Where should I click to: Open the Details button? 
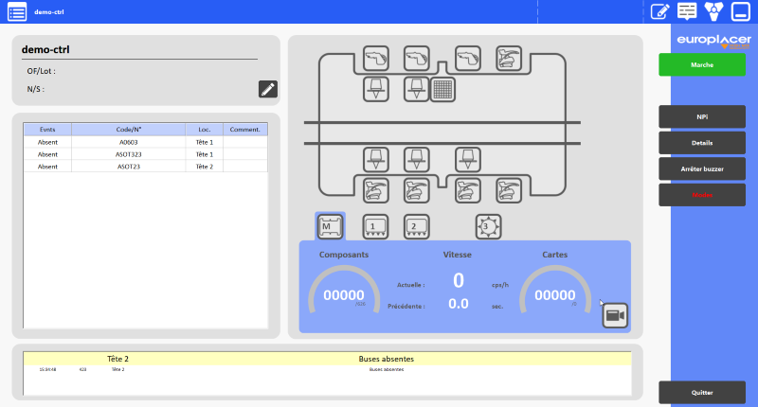pos(702,142)
